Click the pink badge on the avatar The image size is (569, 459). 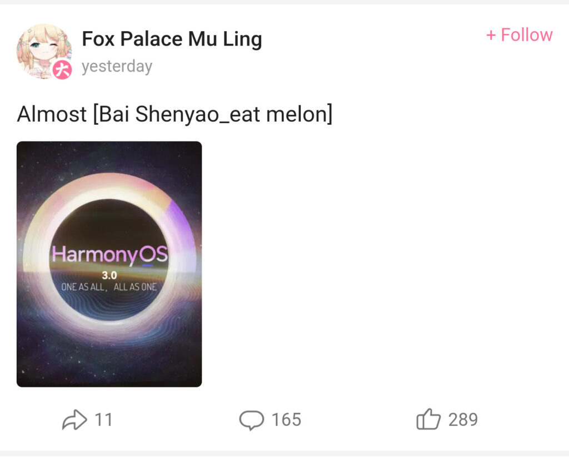(x=63, y=70)
